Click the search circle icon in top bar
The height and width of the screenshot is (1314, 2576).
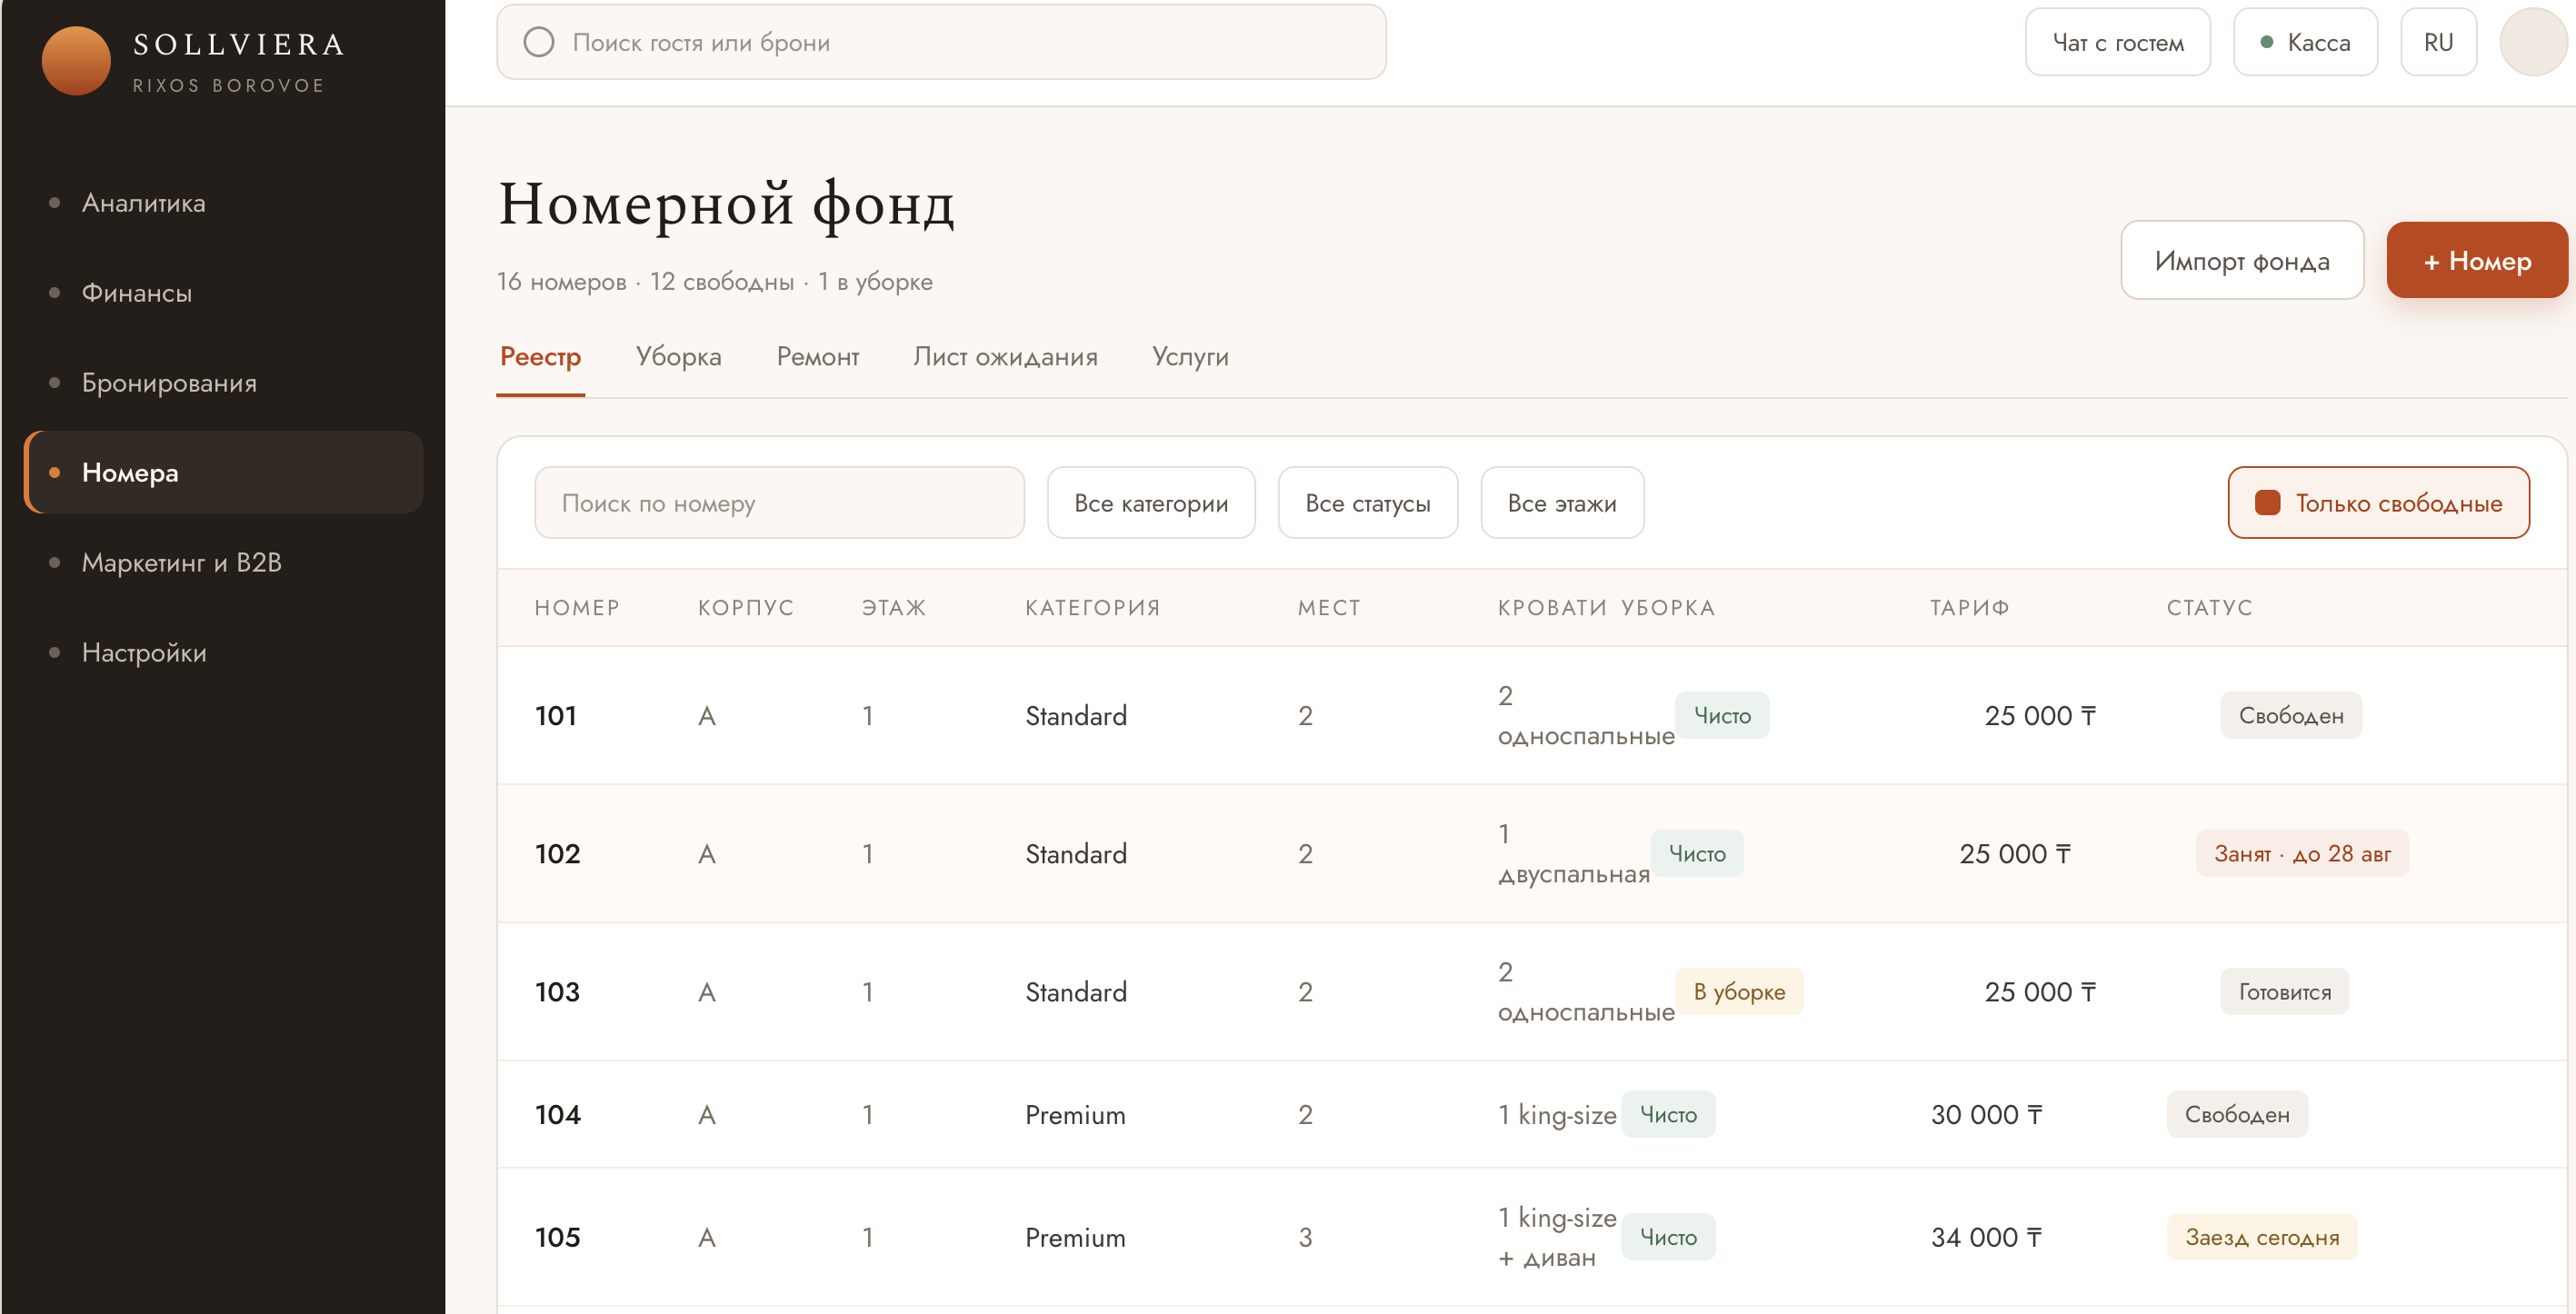pos(539,42)
